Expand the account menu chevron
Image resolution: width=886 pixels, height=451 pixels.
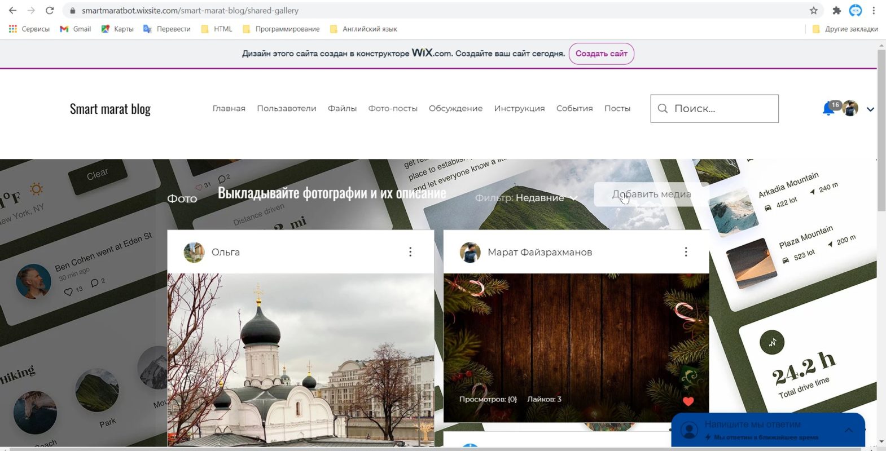point(870,109)
